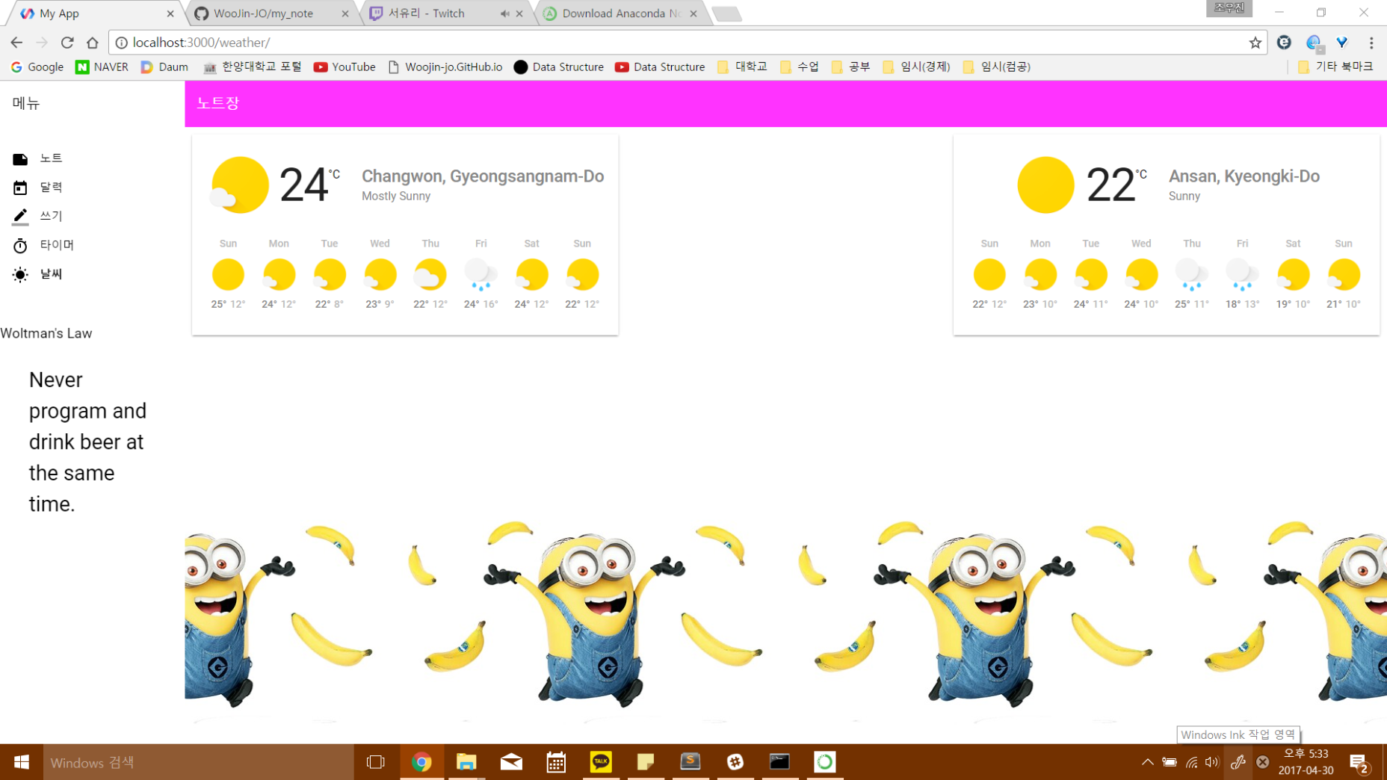
Task: Expand the 대학교 bookmarks folder
Action: tap(742, 66)
